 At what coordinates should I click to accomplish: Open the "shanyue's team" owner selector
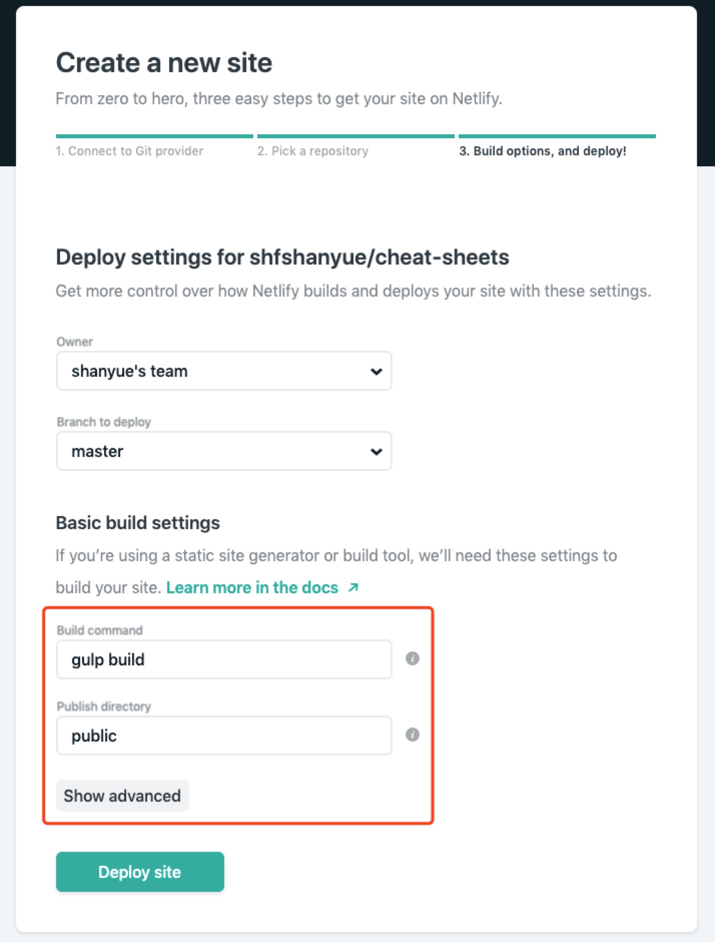(223, 371)
